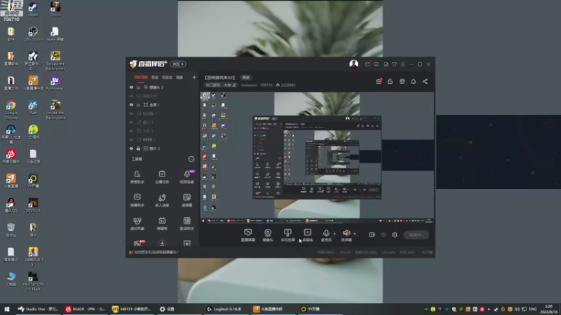Add a new scene with the plus button
This screenshot has width=561, height=315.
194,77
